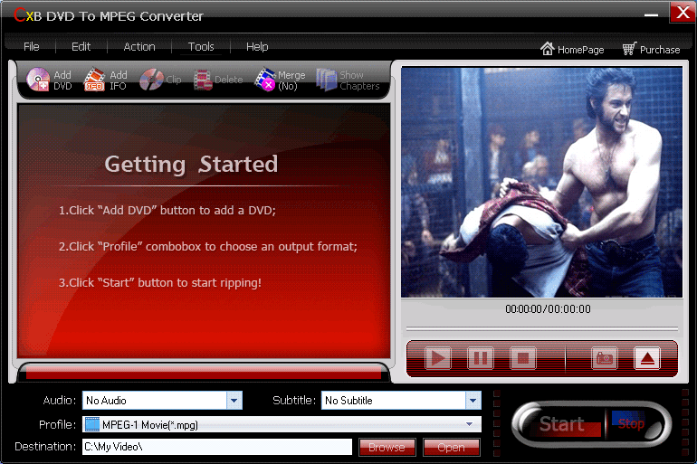697x464 pixels.
Task: Toggle the Merge (No) icon
Action: click(x=265, y=80)
